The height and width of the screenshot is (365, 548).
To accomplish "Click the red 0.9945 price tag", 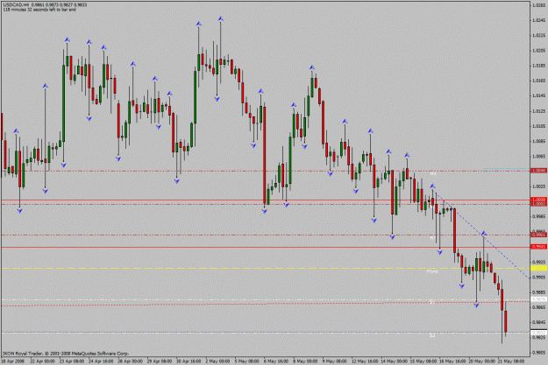I will point(539,247).
